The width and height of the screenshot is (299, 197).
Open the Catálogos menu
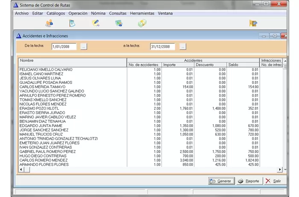pyautogui.click(x=56, y=13)
